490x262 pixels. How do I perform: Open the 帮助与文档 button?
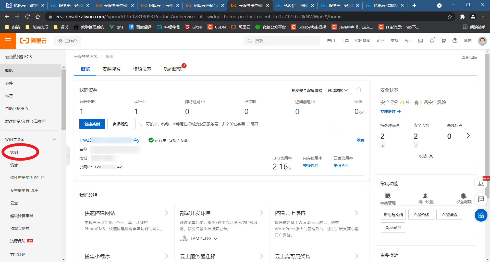point(393,215)
